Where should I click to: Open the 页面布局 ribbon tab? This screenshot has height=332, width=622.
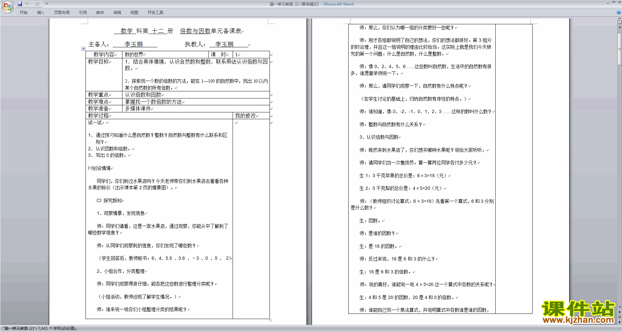(62, 13)
